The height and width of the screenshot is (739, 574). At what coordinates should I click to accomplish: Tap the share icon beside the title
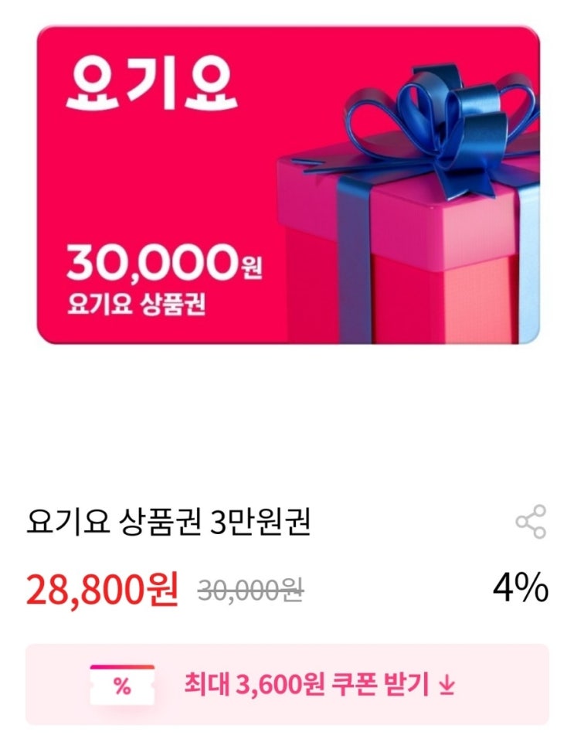click(531, 521)
